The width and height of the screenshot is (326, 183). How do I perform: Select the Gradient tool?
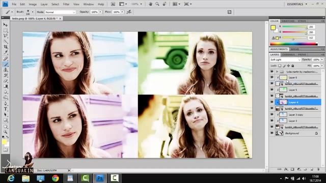(x=6, y=86)
